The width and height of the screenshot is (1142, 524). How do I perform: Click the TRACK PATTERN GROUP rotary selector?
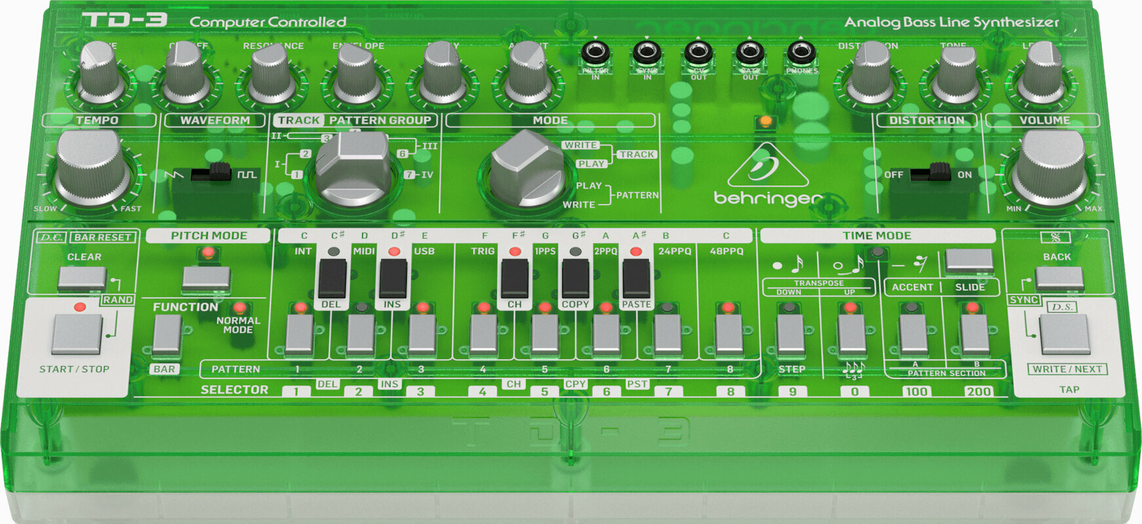[353, 170]
